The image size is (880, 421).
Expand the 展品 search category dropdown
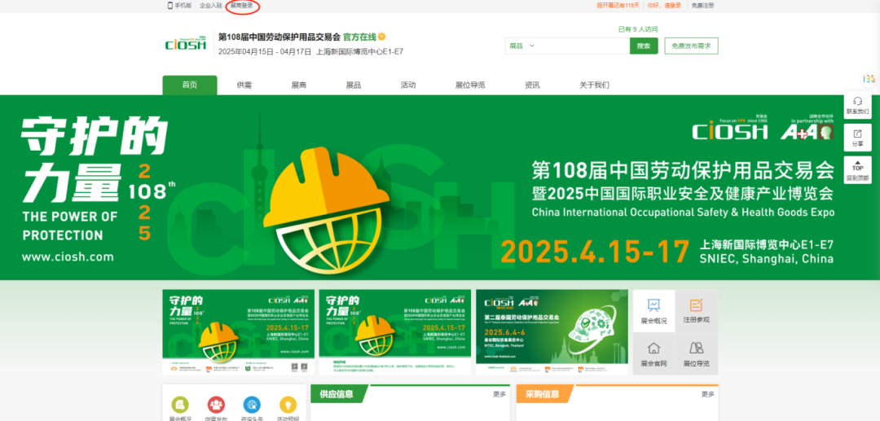(x=521, y=46)
